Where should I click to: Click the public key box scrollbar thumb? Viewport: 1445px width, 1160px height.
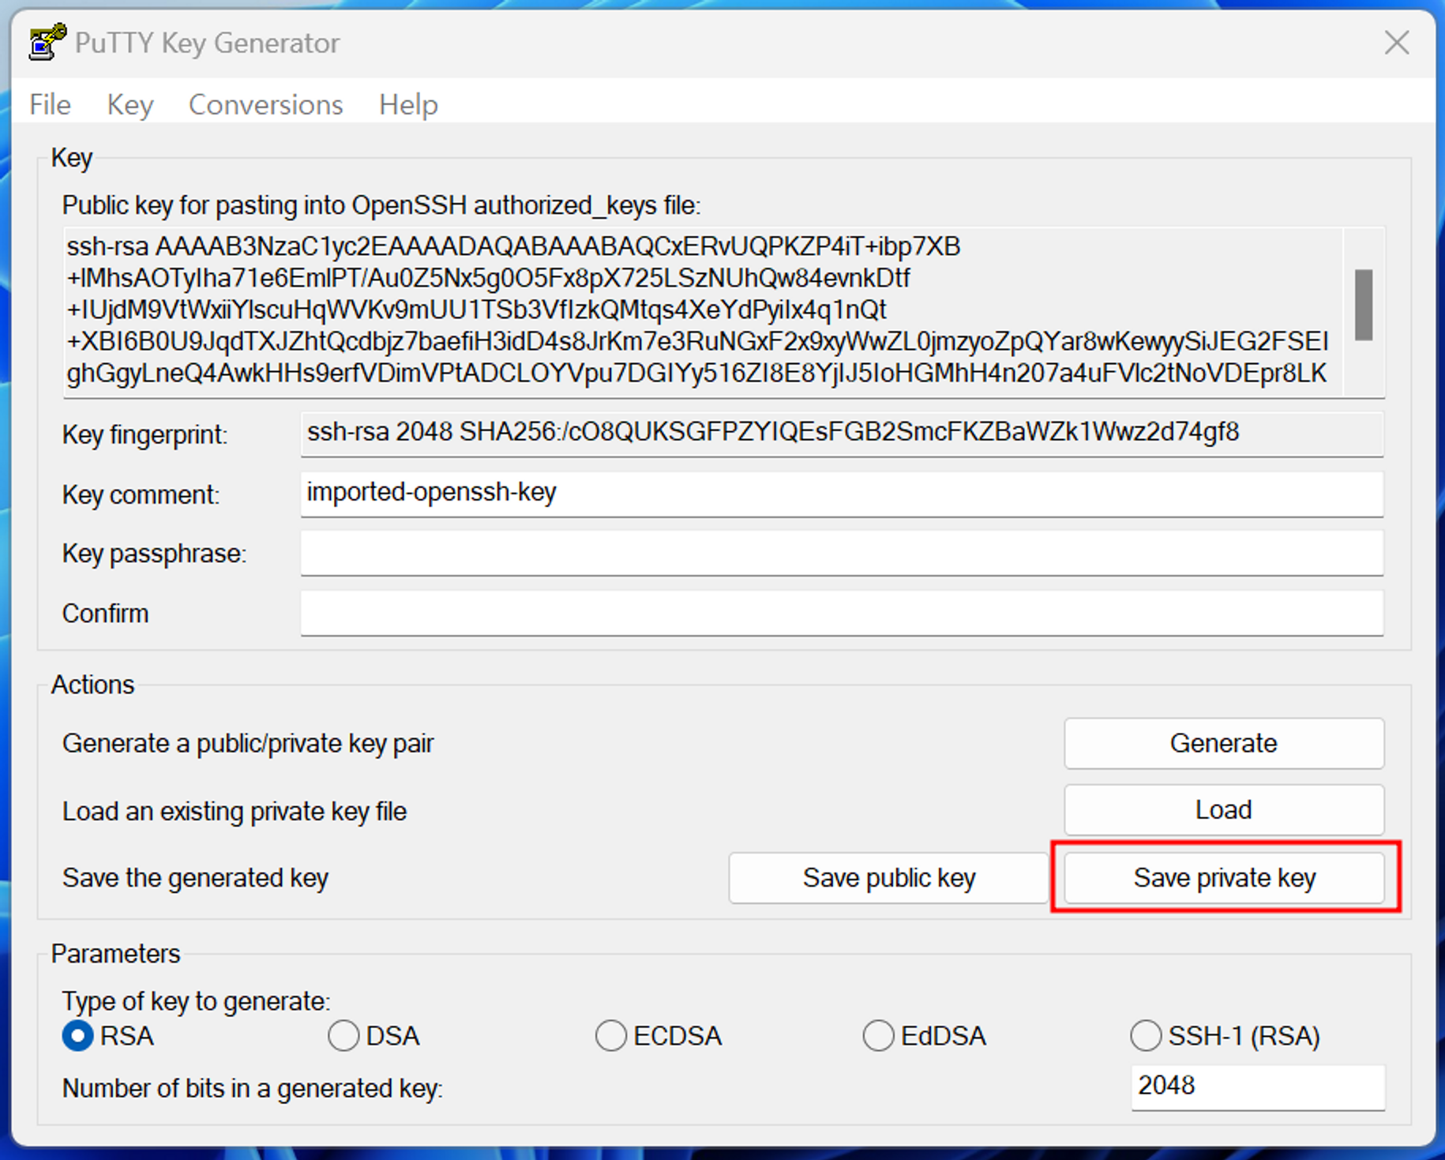tap(1364, 305)
